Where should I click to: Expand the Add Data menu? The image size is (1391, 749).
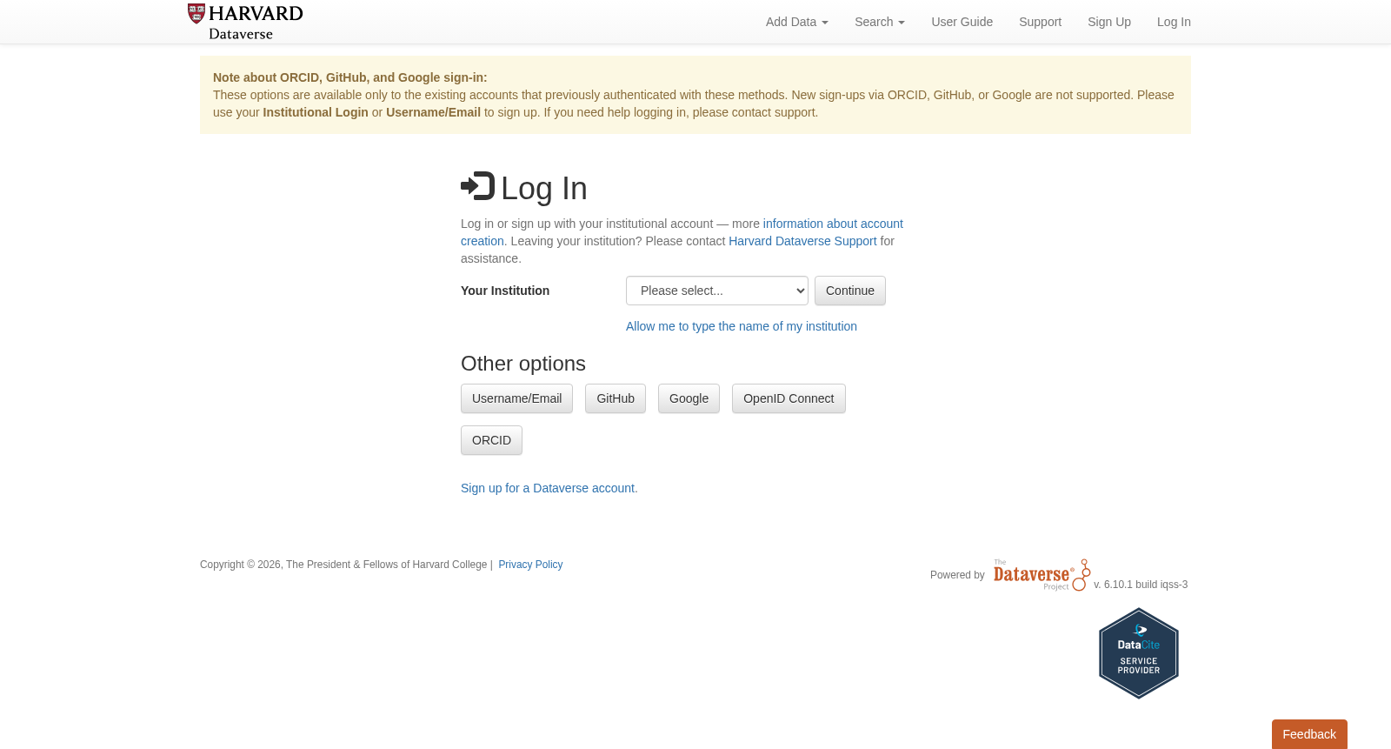click(x=797, y=22)
